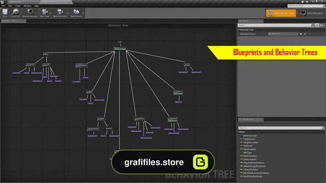Open the New Service dropdown arrow

[83, 13]
